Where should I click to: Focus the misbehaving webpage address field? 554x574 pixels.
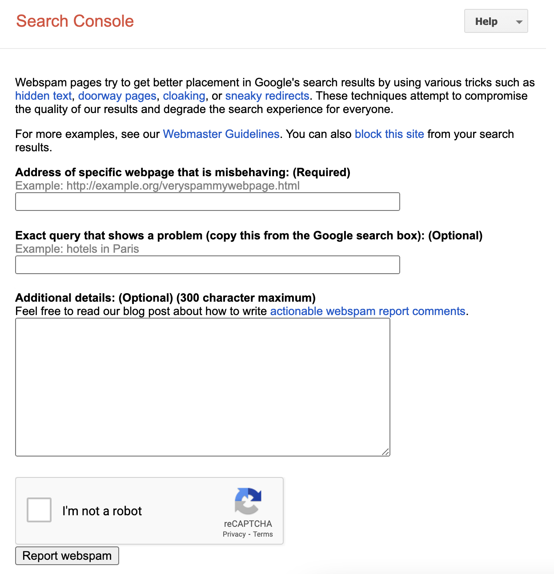click(x=207, y=202)
